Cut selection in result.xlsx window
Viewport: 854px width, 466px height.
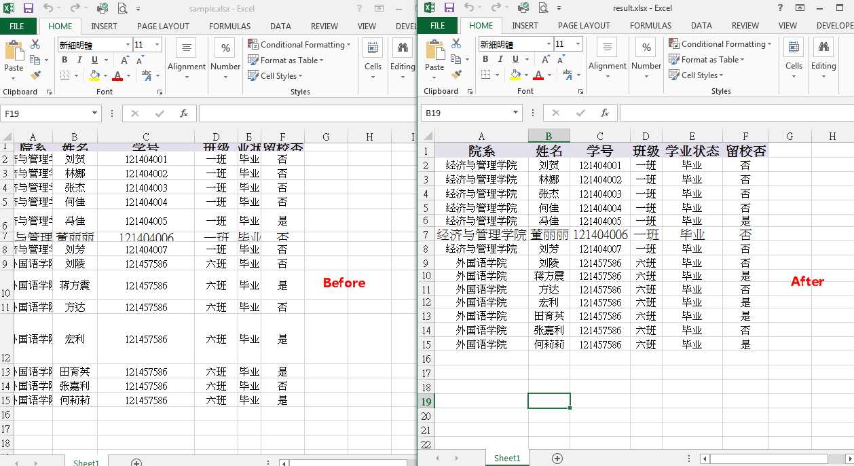(456, 43)
